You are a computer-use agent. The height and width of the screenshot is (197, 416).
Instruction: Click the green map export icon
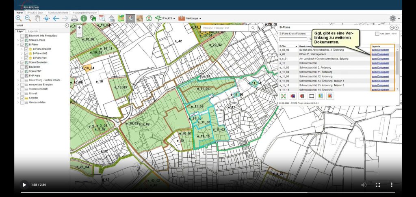pos(321,96)
